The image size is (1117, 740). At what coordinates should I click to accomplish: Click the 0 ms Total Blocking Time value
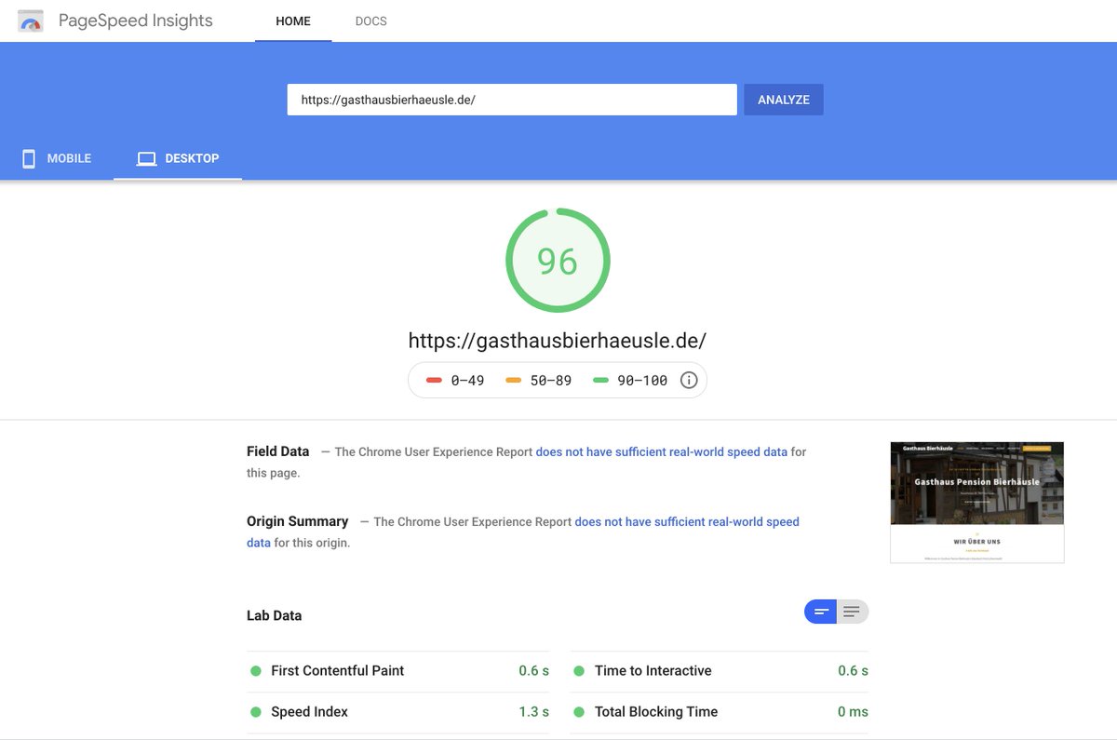pos(853,711)
